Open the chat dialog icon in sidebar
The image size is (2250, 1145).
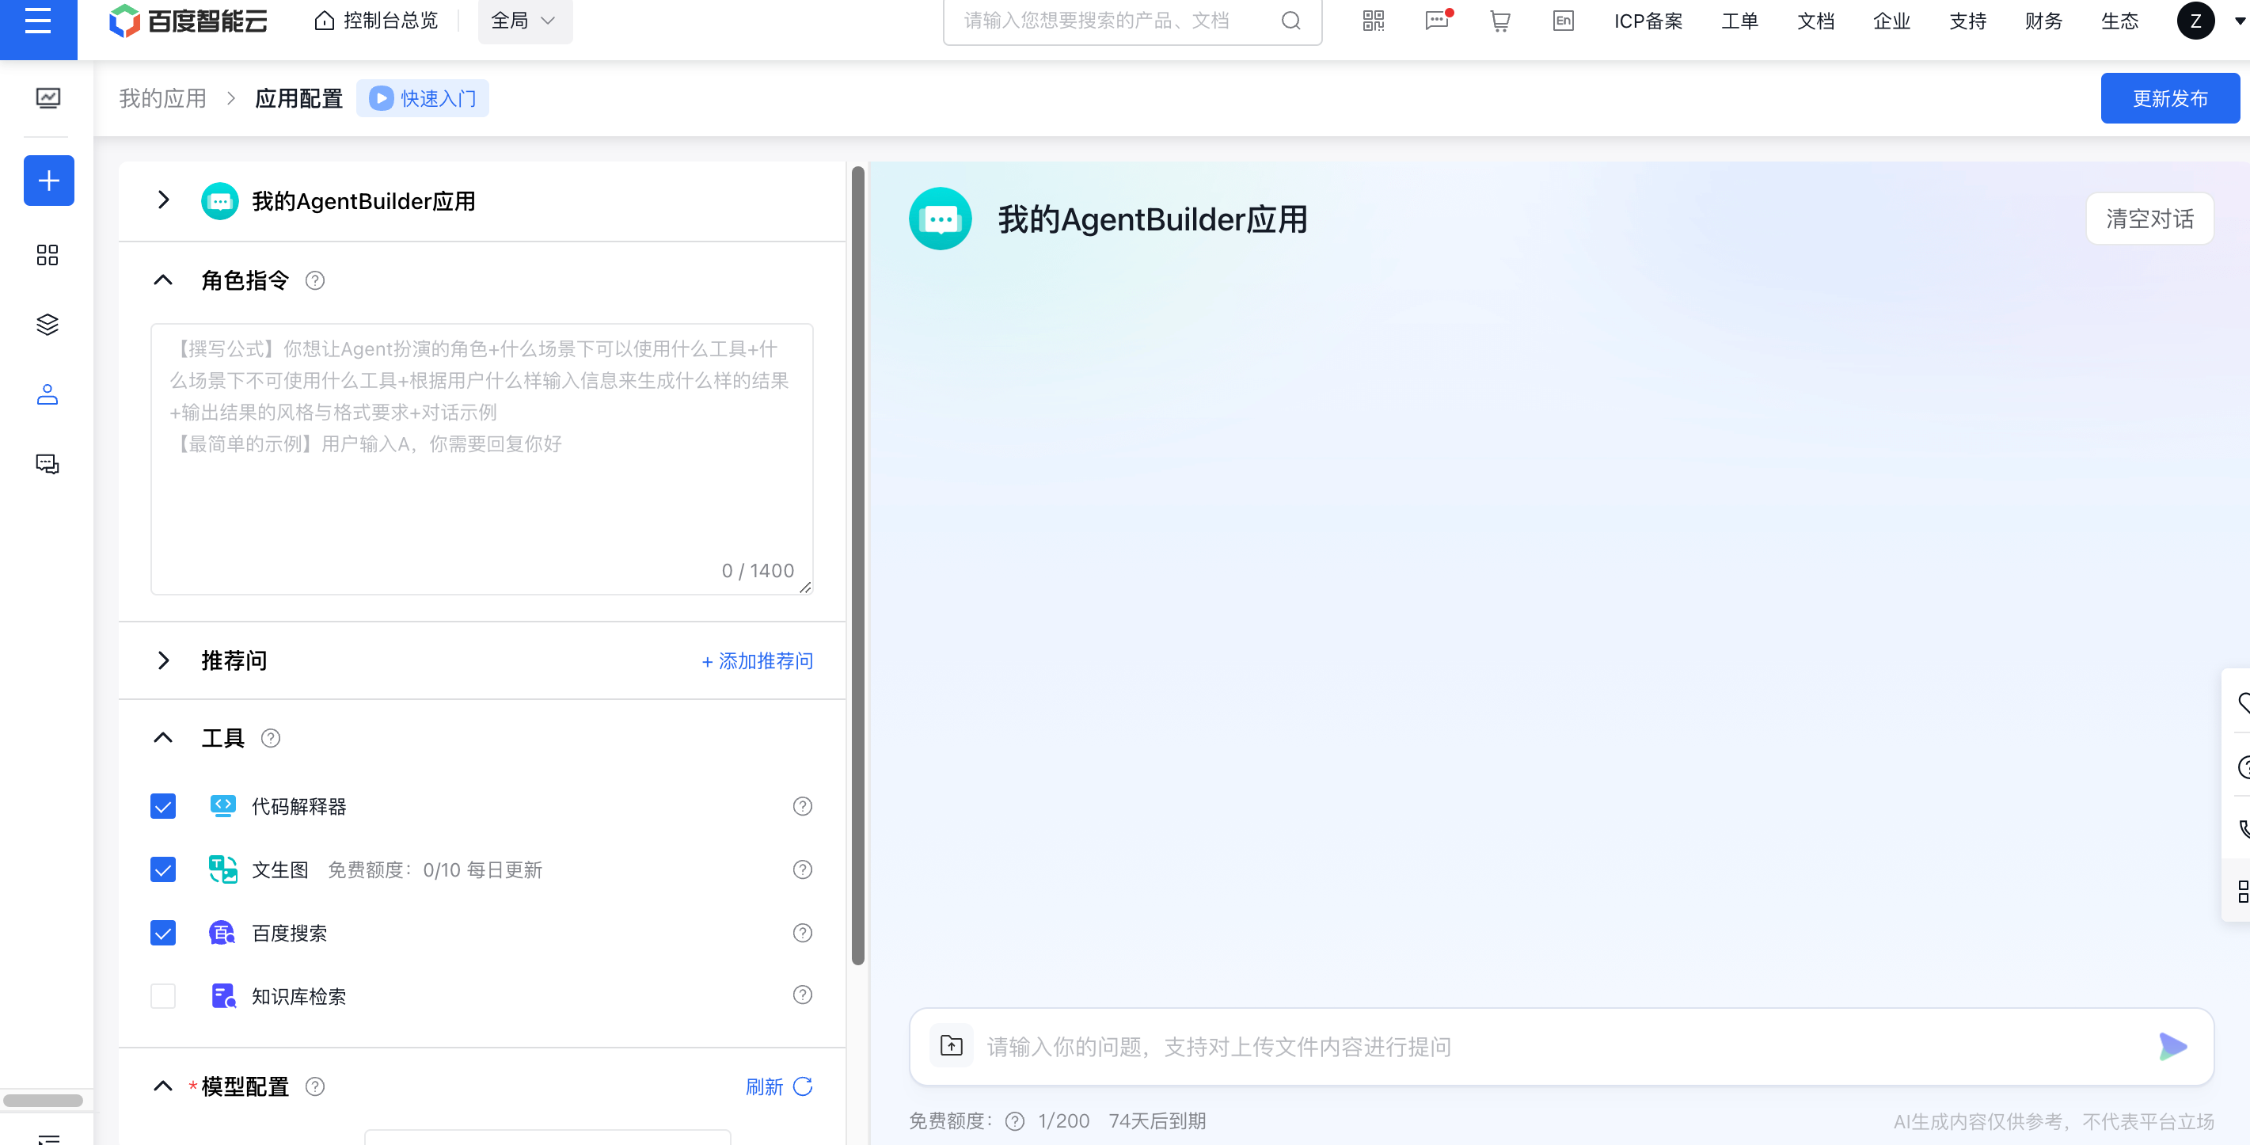point(48,464)
